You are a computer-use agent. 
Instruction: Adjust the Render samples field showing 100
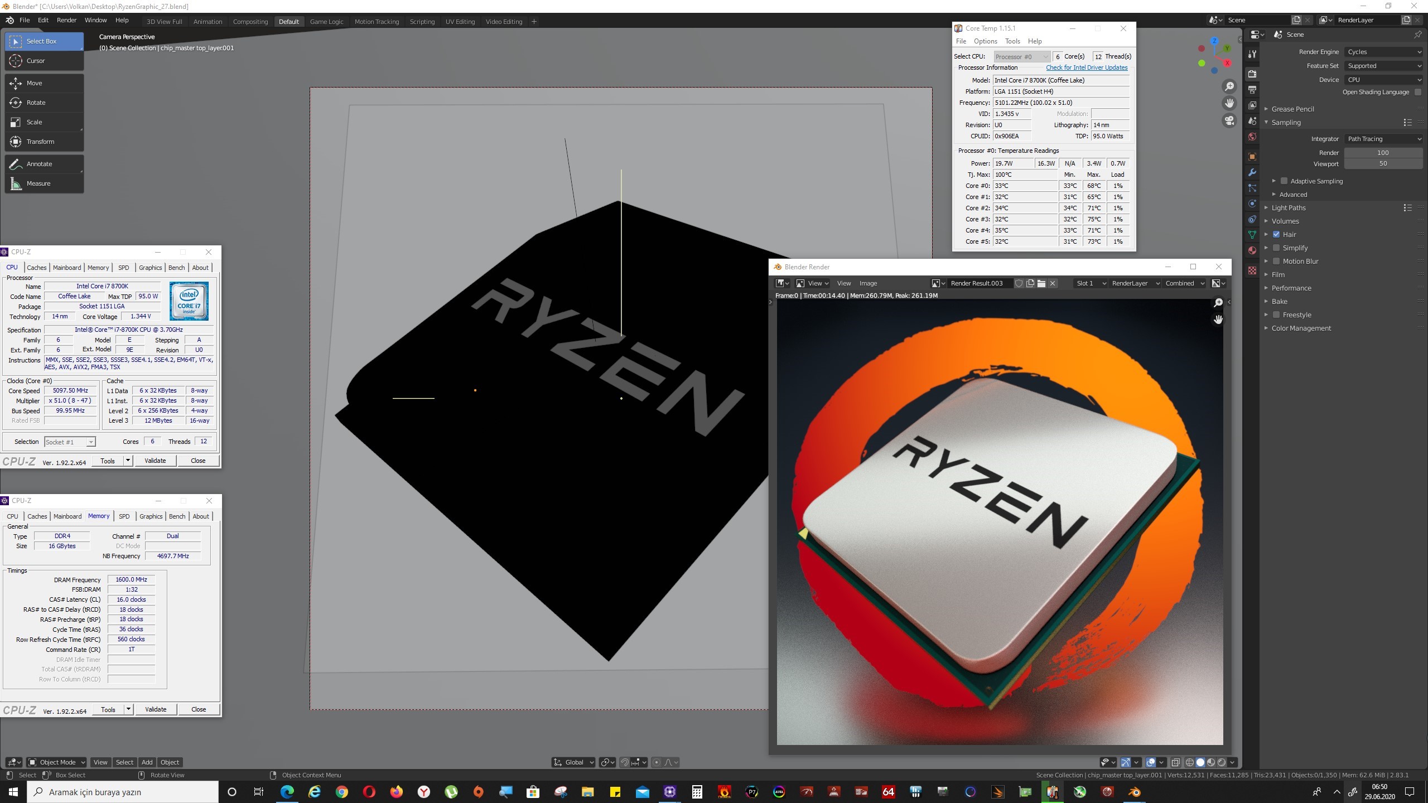1383,153
